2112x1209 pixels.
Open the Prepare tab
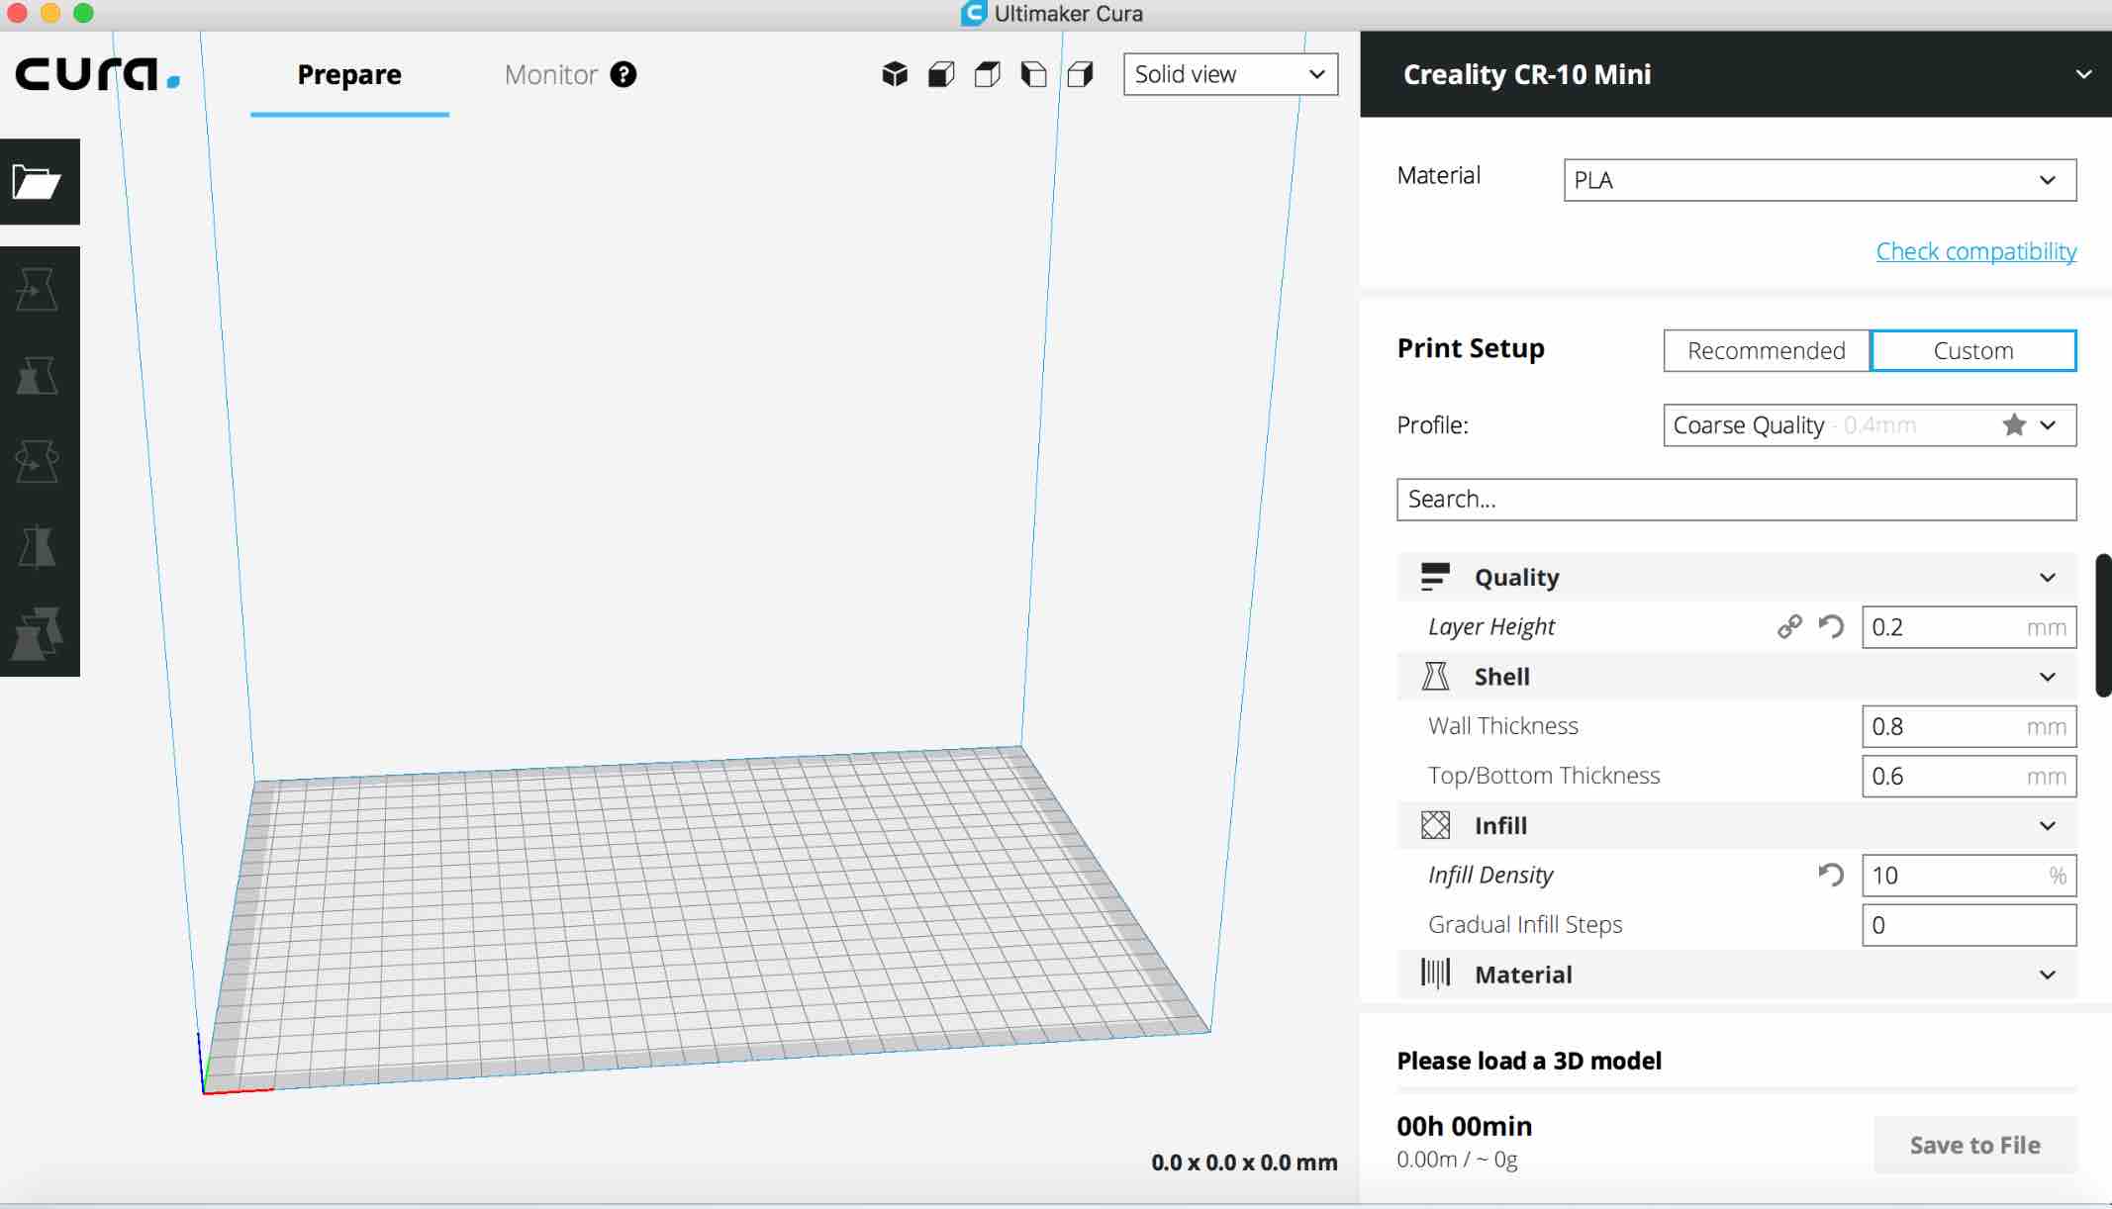[x=349, y=74]
